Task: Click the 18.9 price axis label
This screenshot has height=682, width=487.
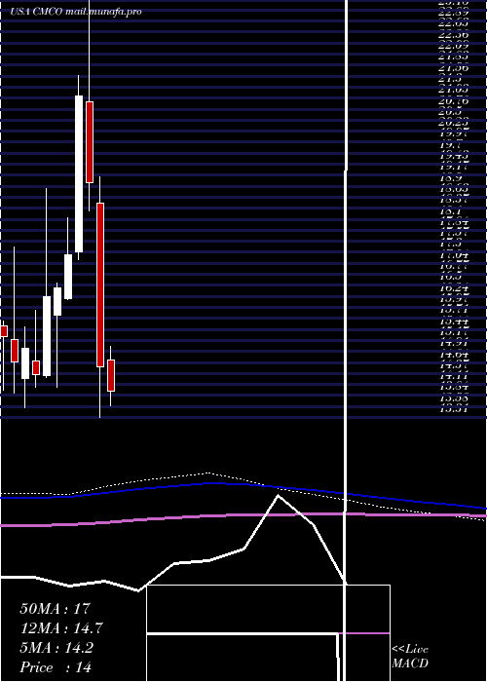Action: [x=450, y=178]
